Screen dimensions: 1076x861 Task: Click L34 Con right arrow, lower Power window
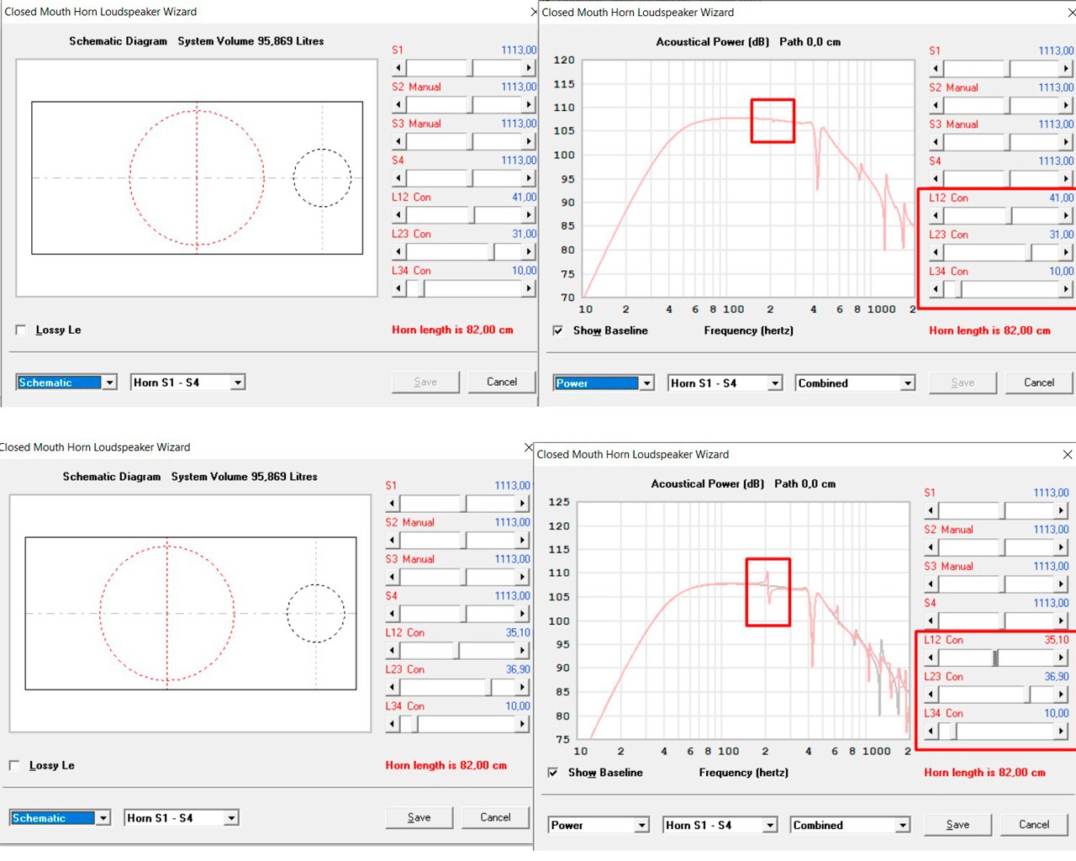[1061, 732]
